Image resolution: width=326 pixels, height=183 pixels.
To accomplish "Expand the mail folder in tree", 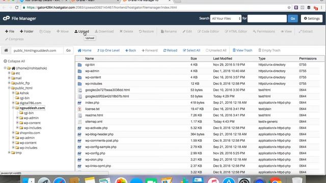I will coord(9,78).
